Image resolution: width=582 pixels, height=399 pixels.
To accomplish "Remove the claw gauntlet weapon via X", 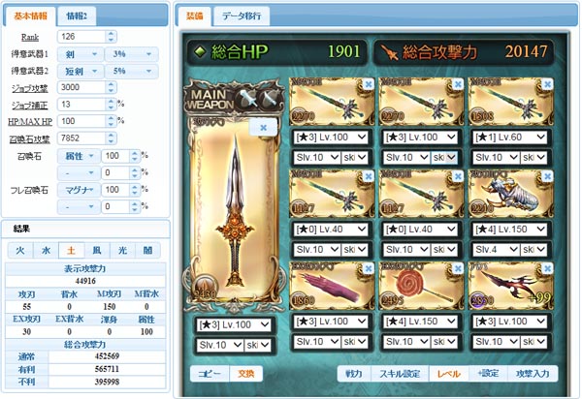I will pyautogui.click(x=547, y=176).
